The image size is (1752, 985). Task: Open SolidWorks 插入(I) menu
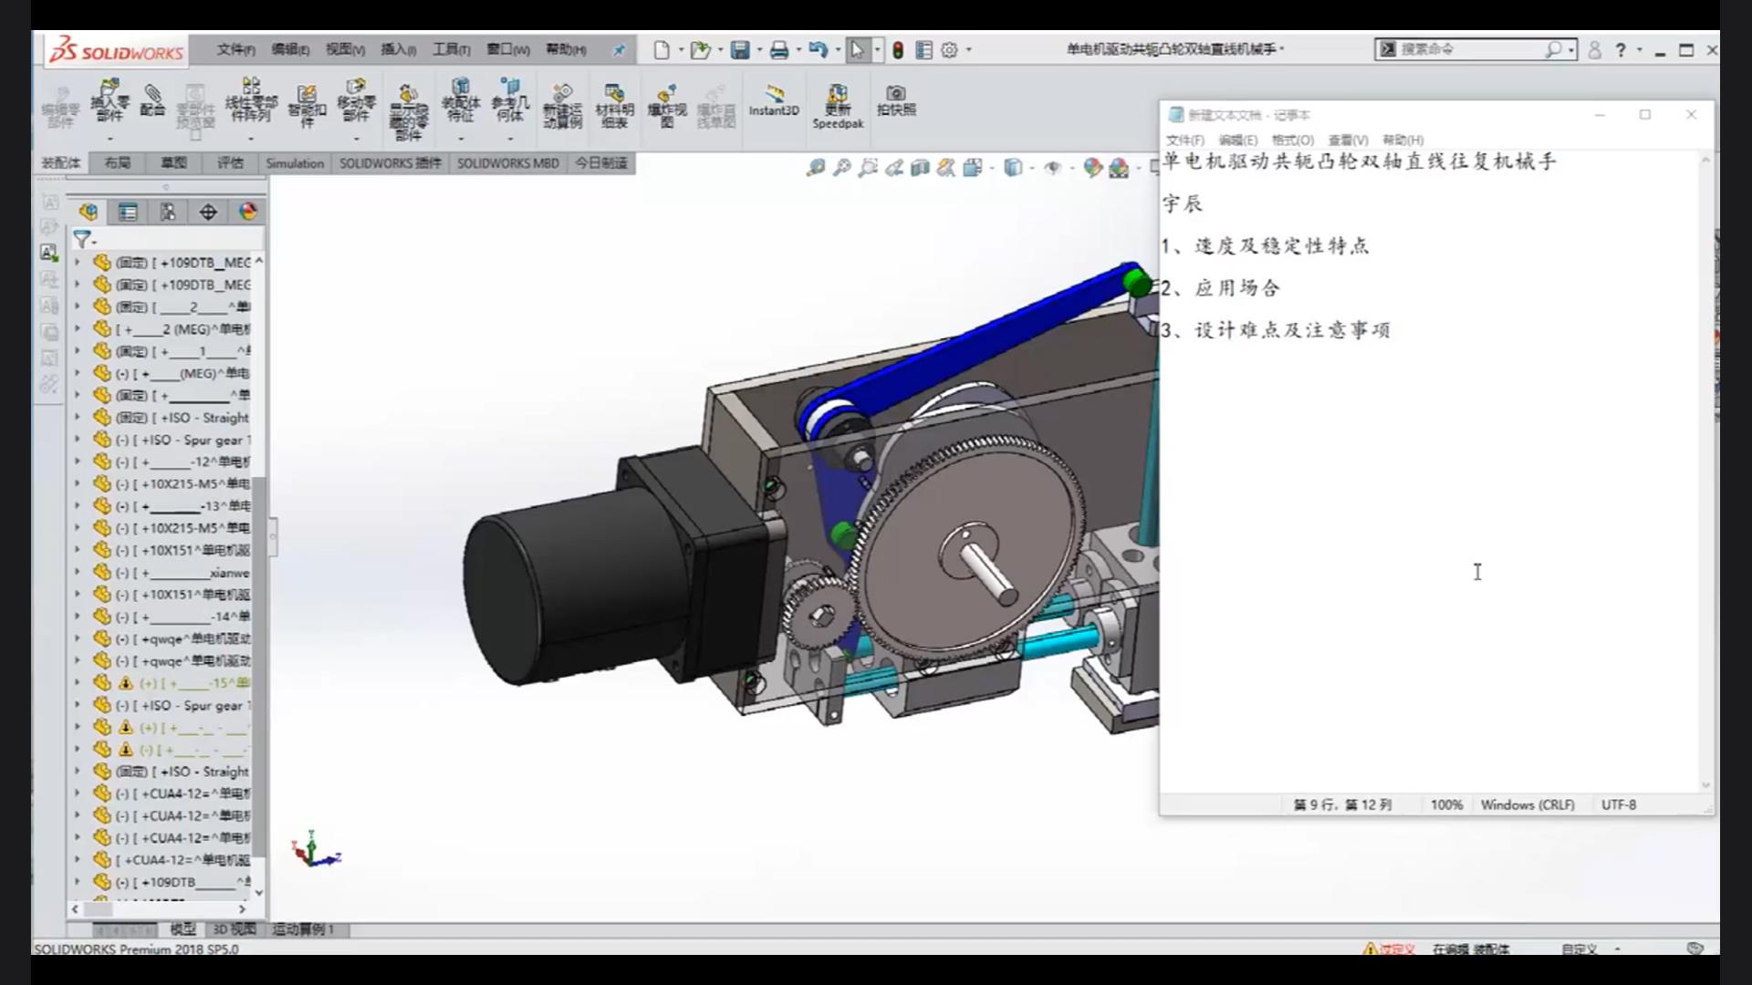tap(399, 49)
